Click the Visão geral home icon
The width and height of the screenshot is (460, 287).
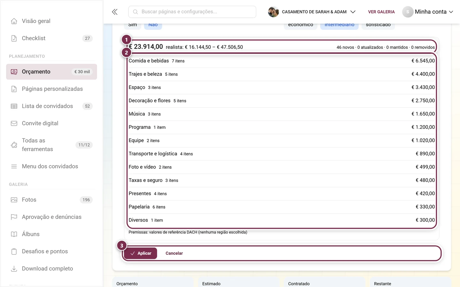14,21
